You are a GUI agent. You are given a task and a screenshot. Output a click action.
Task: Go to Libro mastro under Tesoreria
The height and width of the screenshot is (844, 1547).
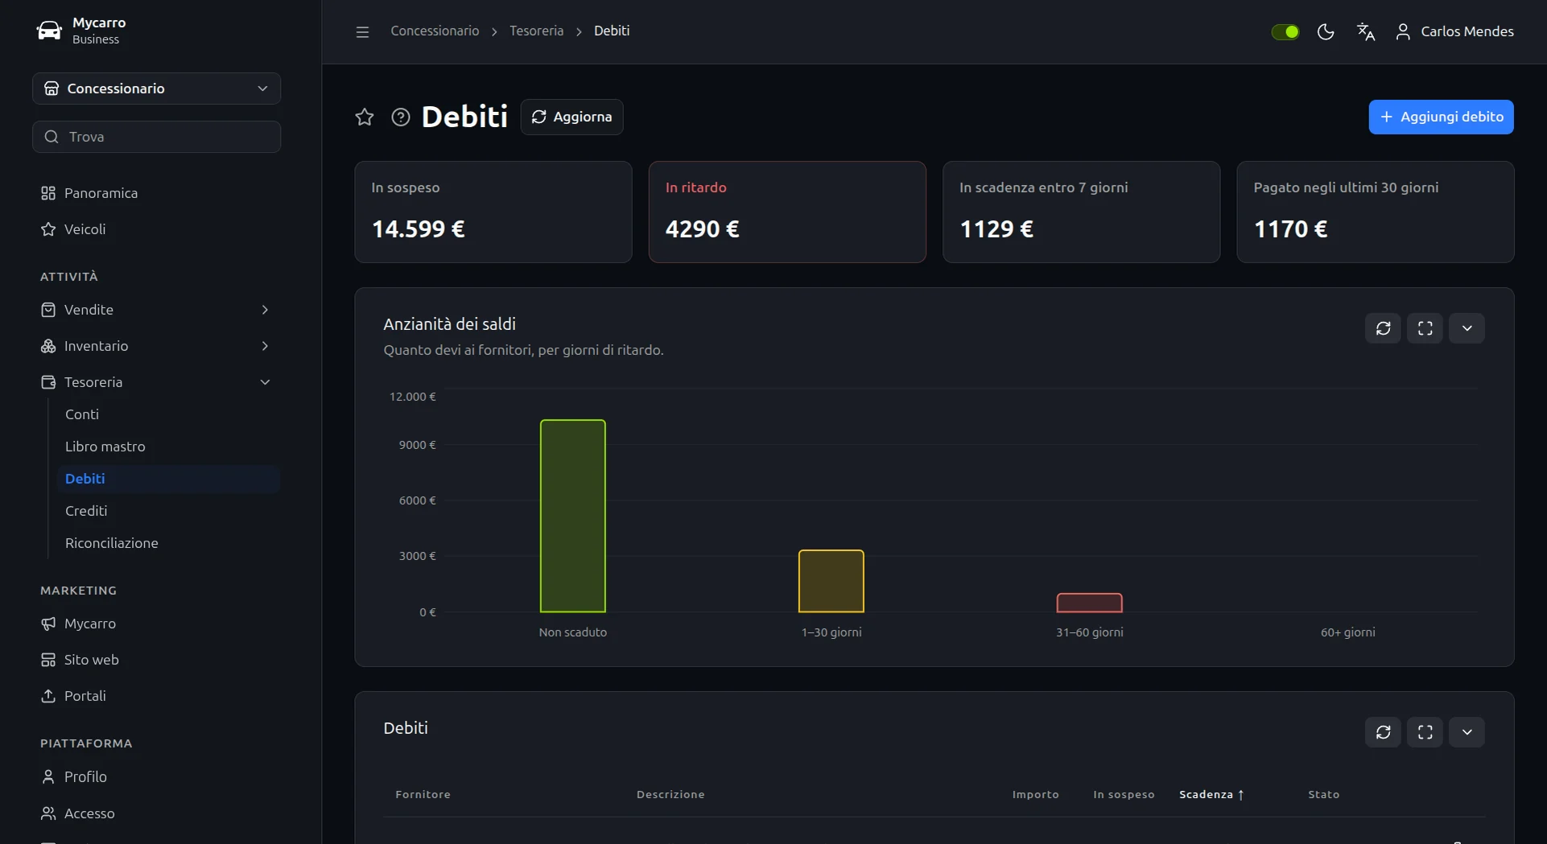168,447
